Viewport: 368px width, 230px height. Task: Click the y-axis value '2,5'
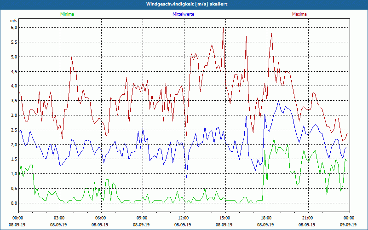point(14,130)
